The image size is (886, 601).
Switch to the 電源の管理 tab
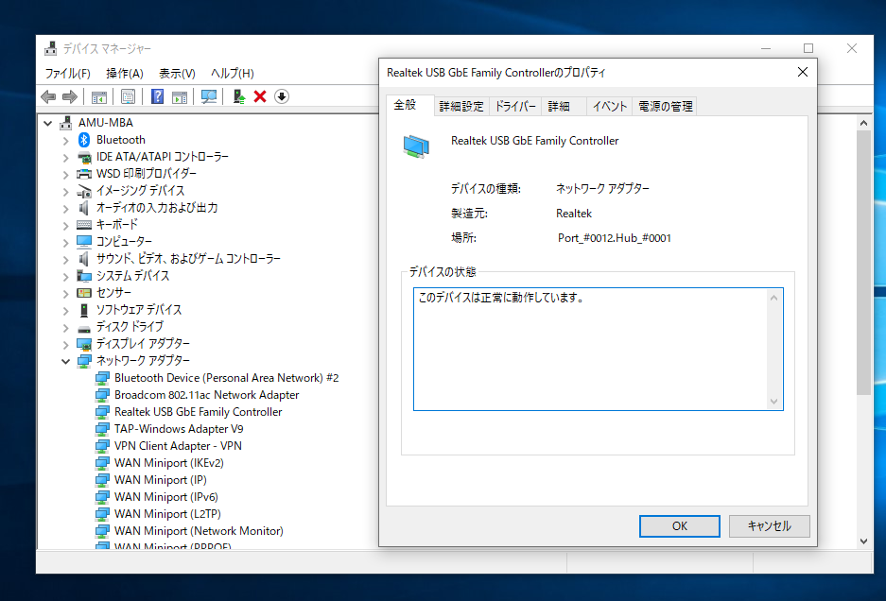(x=665, y=106)
